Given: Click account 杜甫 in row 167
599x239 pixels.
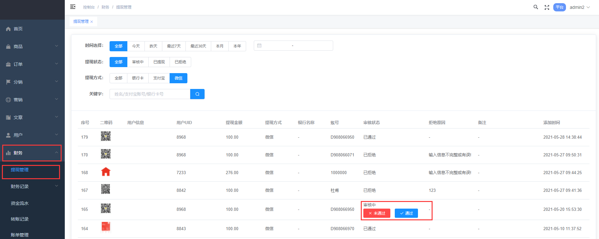Looking at the screenshot, I should point(335,191).
